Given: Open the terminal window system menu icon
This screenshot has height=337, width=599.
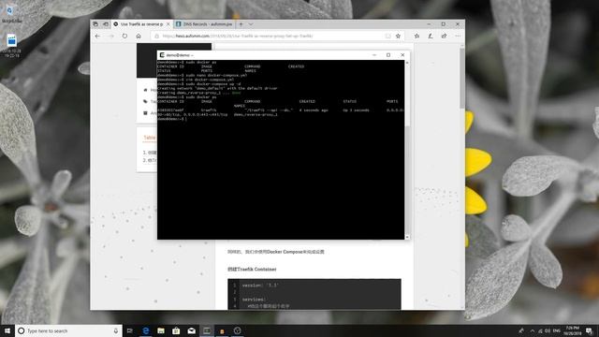Looking at the screenshot, I should coord(162,55).
